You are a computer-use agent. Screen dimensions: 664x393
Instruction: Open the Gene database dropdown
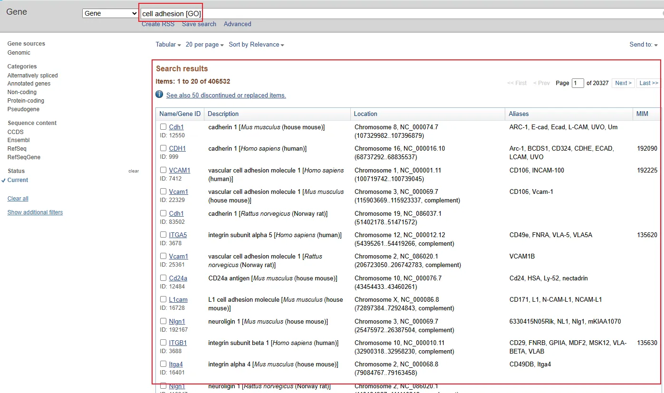(110, 13)
